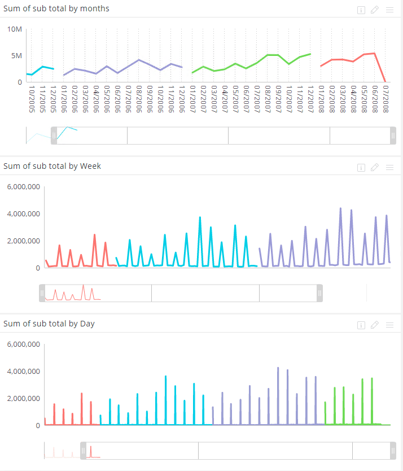
Task: Open hamburger menu of Day chart
Action: point(389,325)
